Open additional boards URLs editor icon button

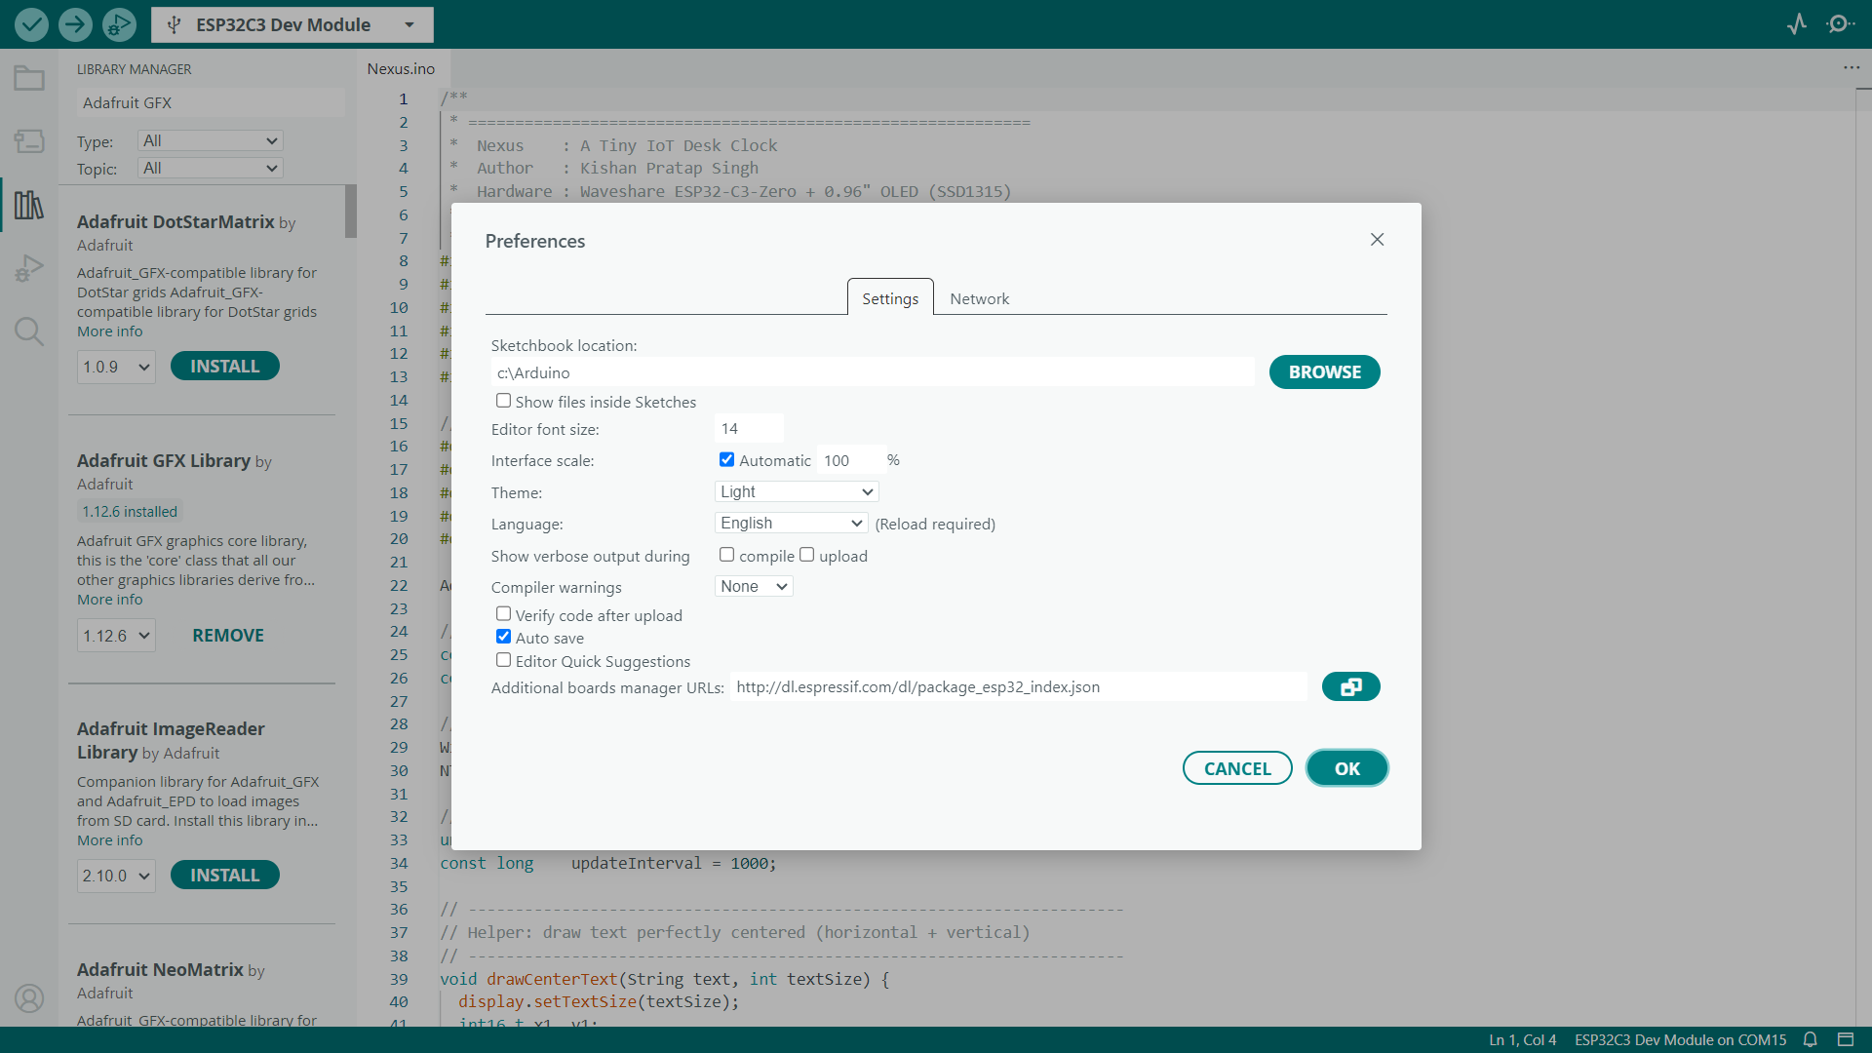pos(1350,686)
